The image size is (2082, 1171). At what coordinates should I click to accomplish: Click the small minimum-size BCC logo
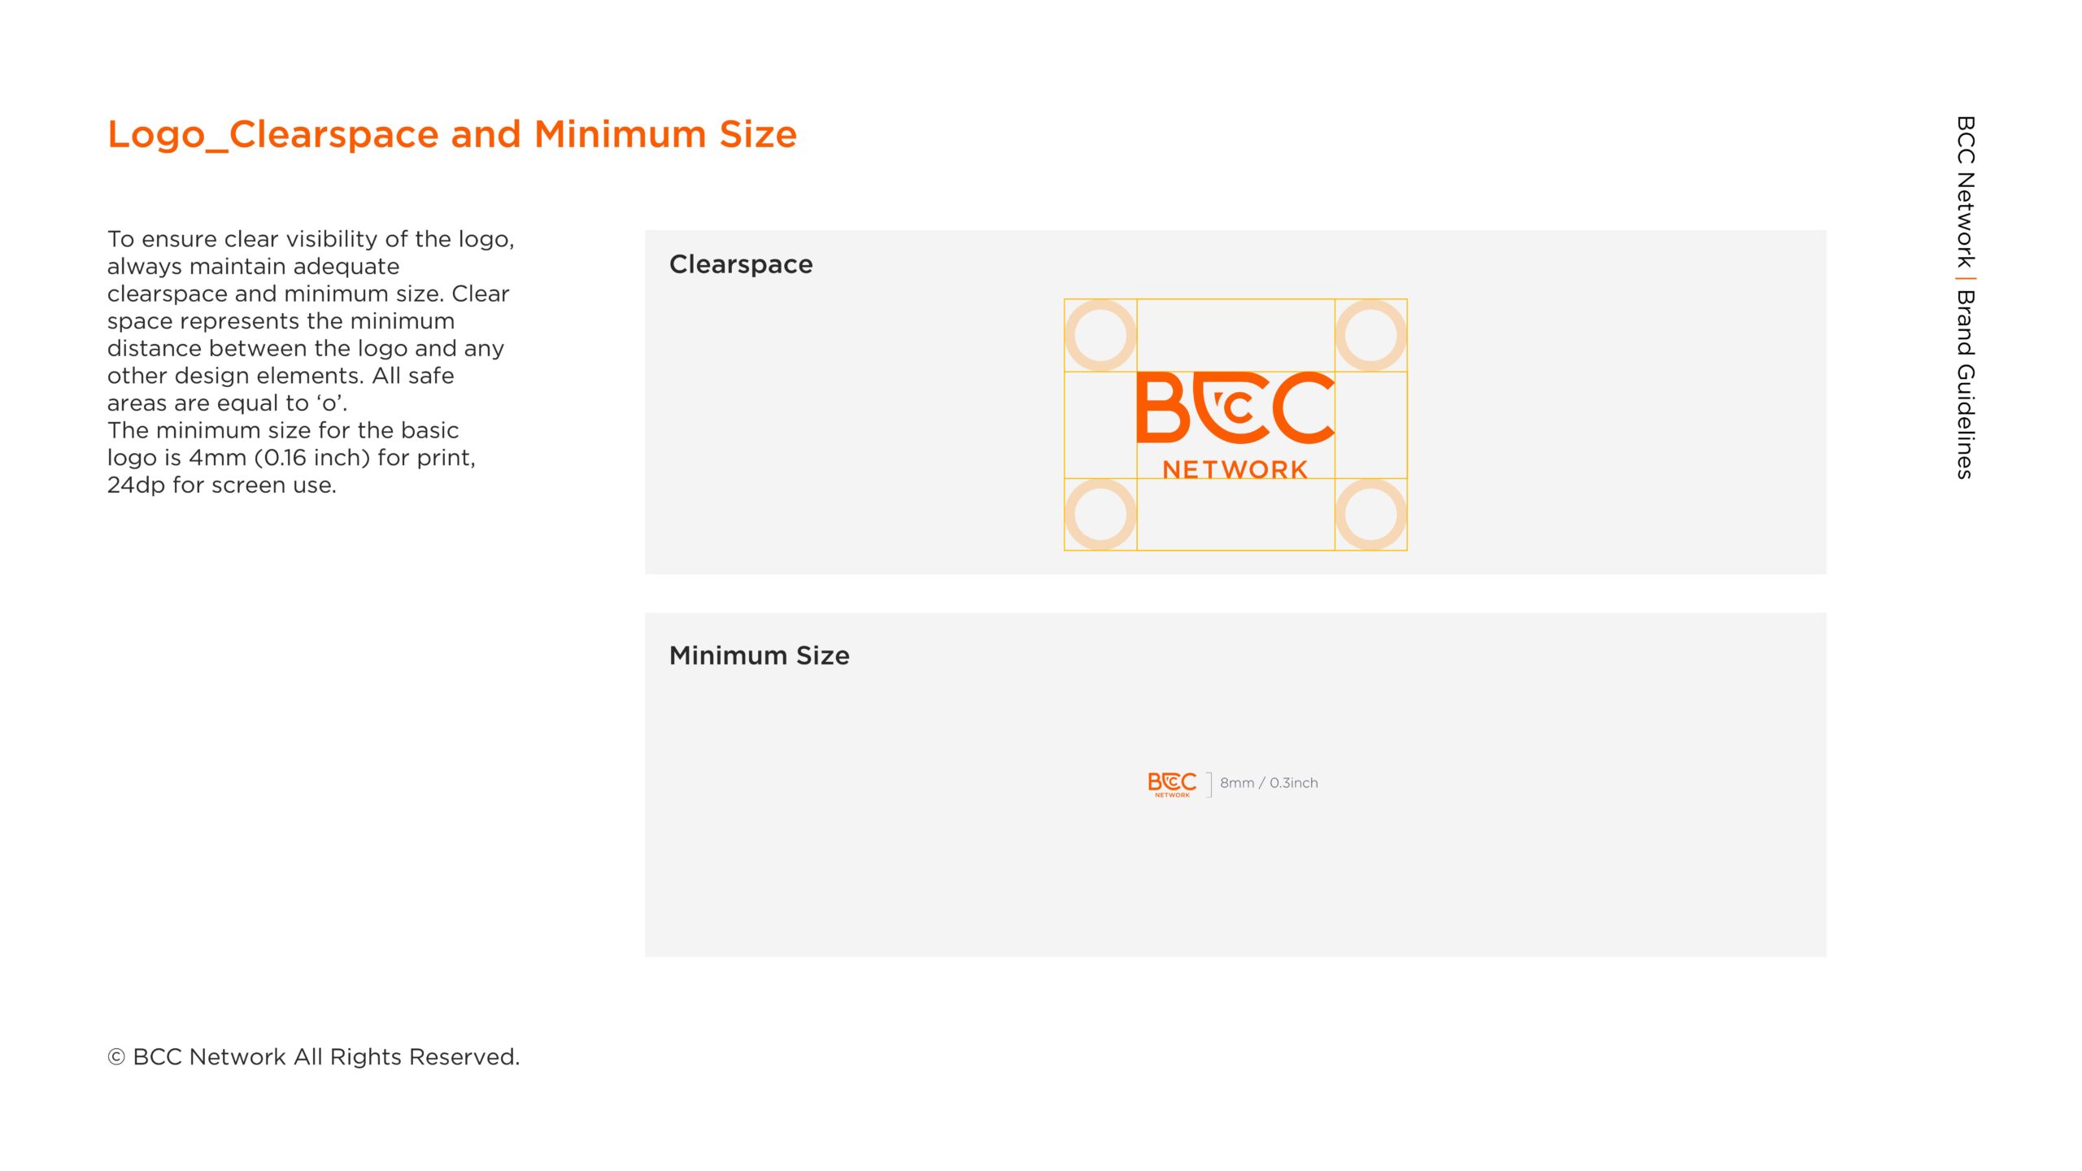coord(1172,784)
